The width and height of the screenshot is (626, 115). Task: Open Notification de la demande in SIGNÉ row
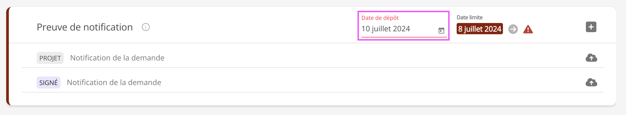(x=114, y=82)
